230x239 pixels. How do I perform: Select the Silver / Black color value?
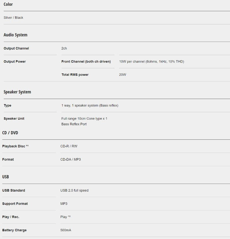pos(13,18)
